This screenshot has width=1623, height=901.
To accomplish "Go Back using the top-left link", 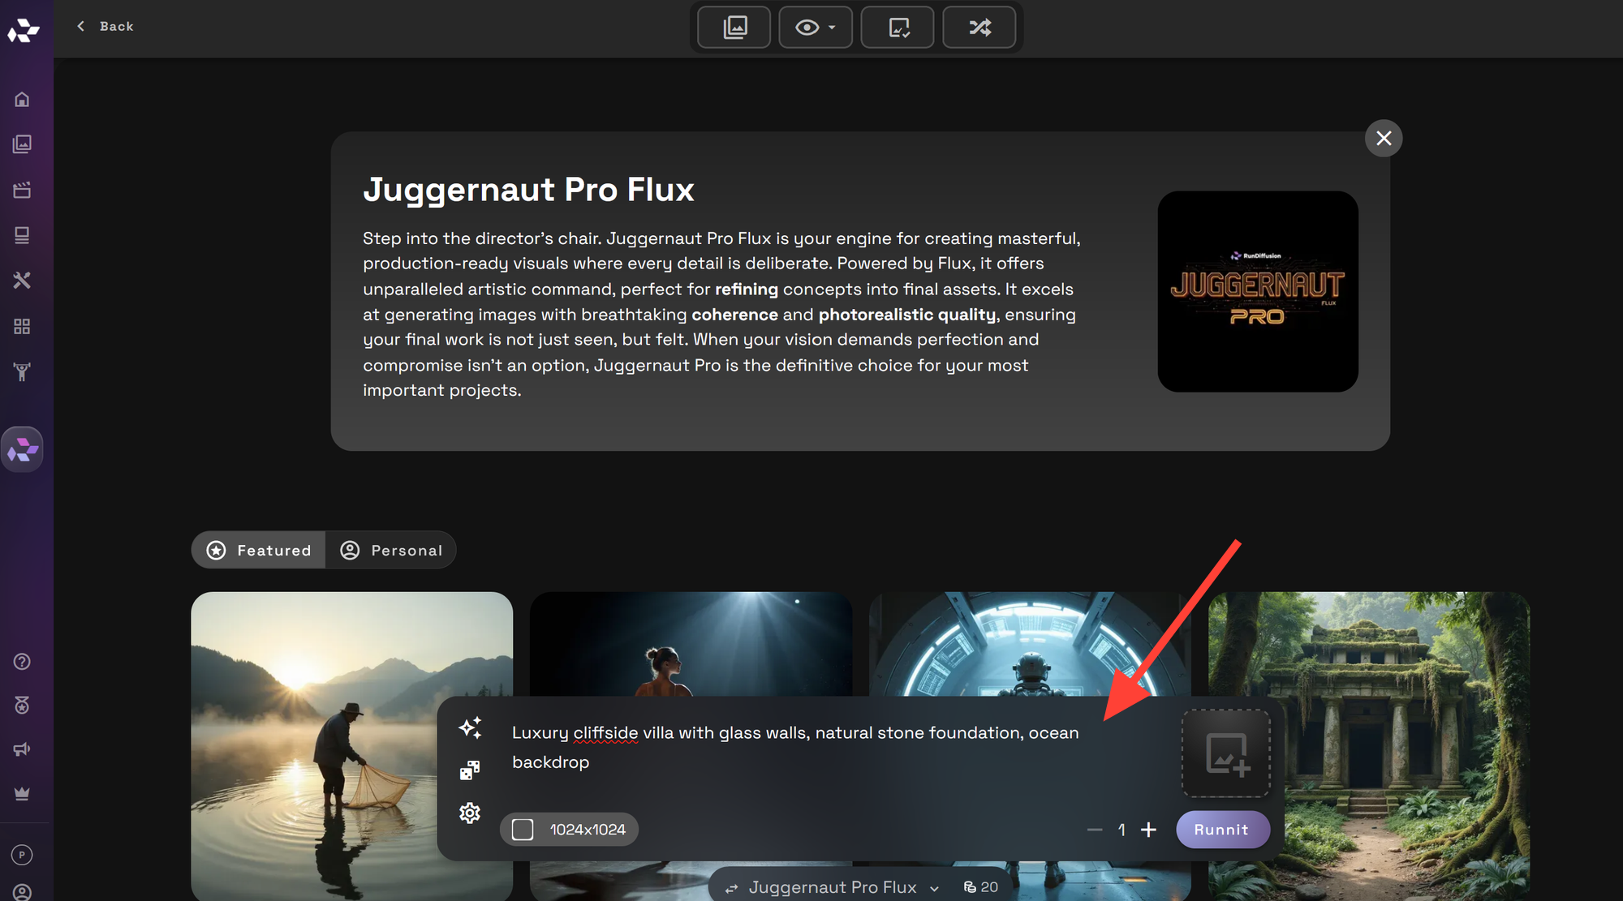I will click(x=105, y=27).
